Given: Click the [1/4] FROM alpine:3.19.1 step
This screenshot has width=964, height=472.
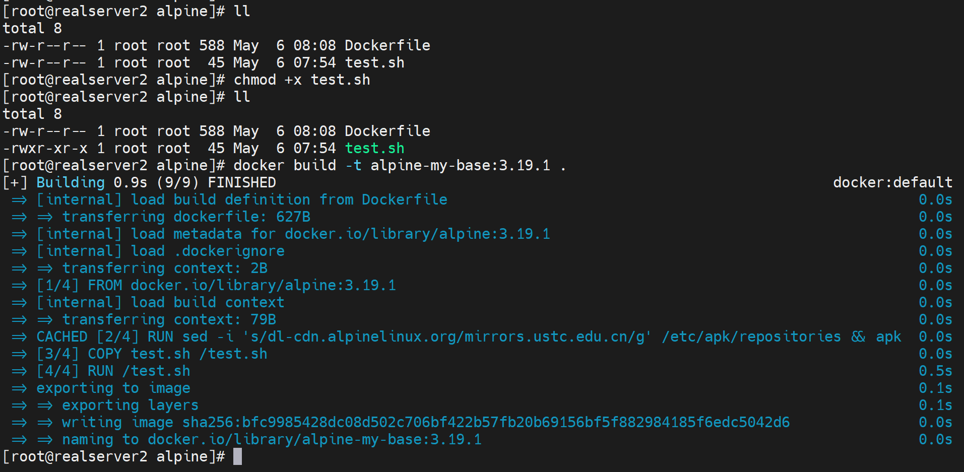Looking at the screenshot, I should point(216,286).
